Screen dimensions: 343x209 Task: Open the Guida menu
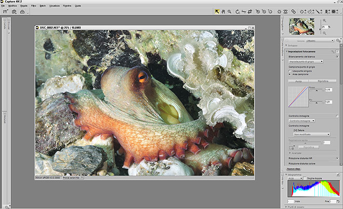(x=78, y=6)
